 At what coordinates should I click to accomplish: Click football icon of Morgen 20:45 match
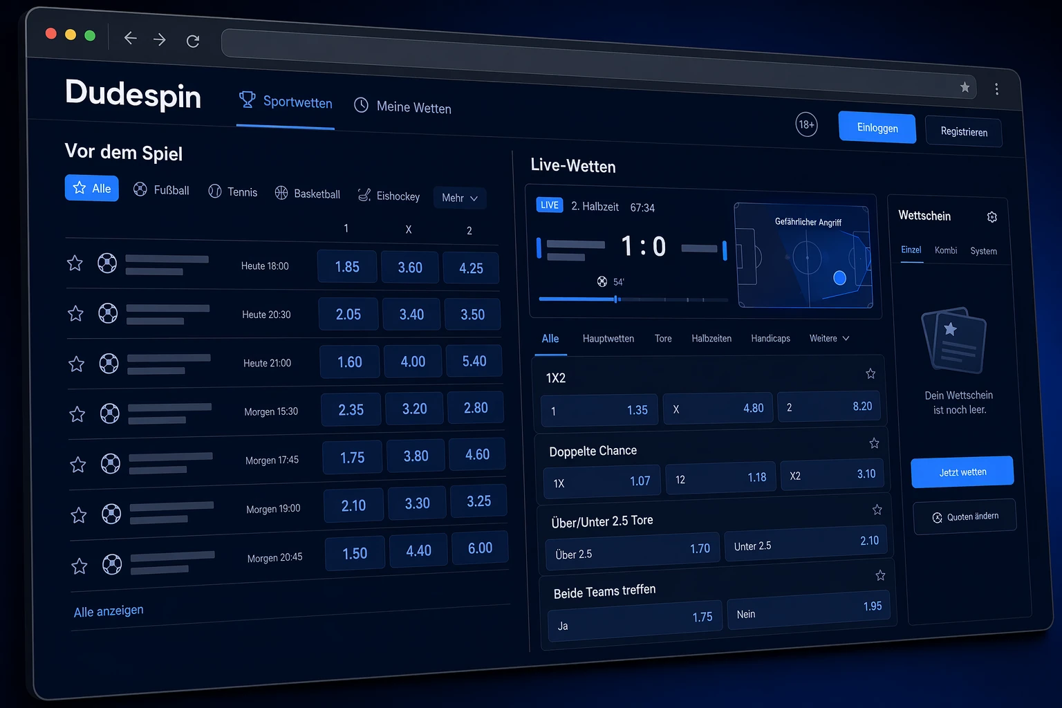pos(112,564)
